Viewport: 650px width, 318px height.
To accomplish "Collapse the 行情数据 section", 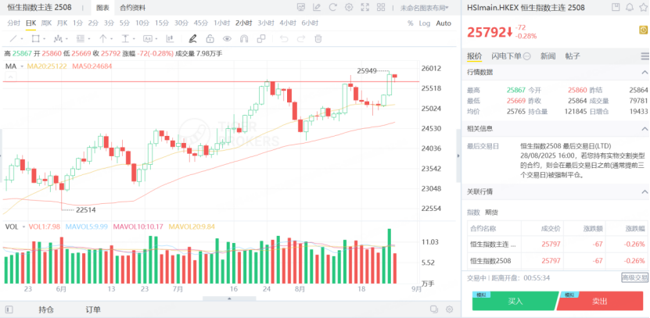I will click(x=645, y=73).
